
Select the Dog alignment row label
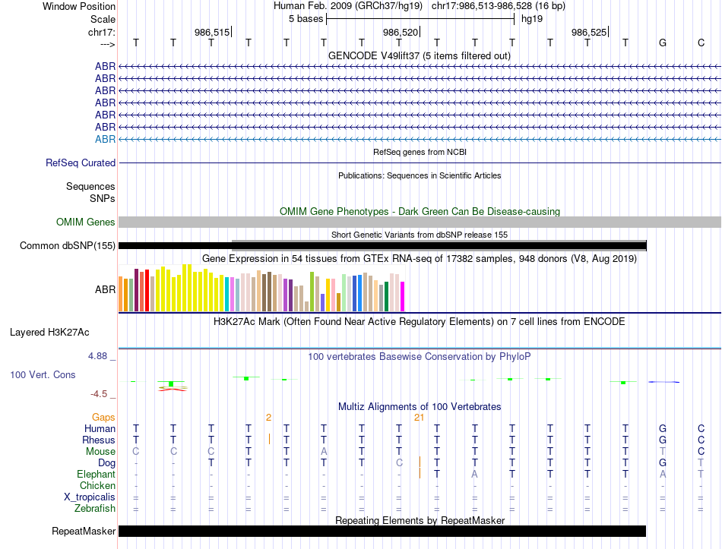107,463
